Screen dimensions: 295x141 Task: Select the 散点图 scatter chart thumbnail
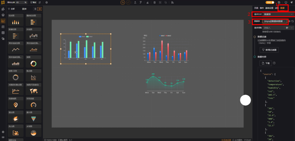click(33, 75)
